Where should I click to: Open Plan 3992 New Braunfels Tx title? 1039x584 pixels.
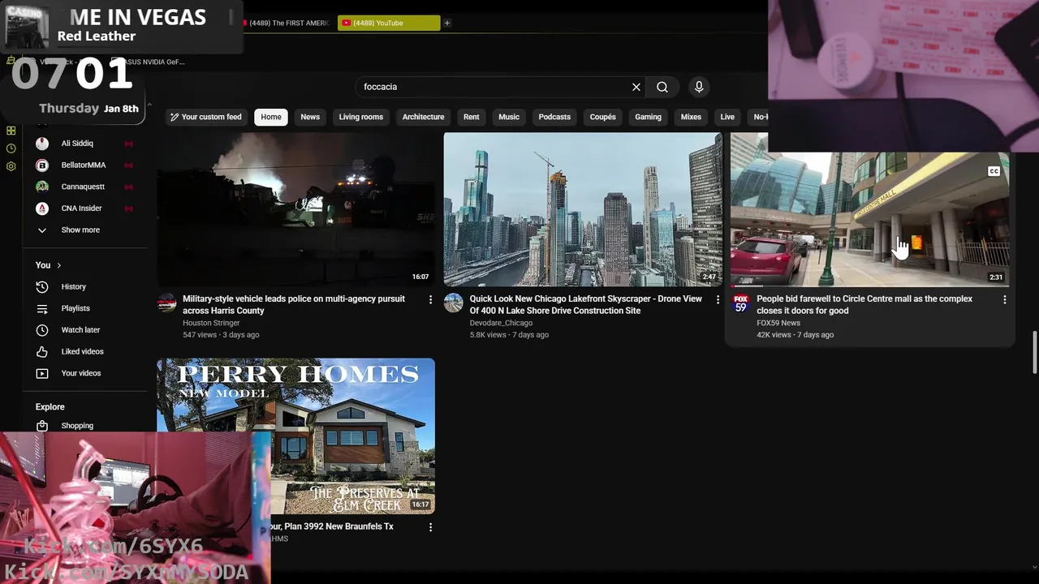333,526
